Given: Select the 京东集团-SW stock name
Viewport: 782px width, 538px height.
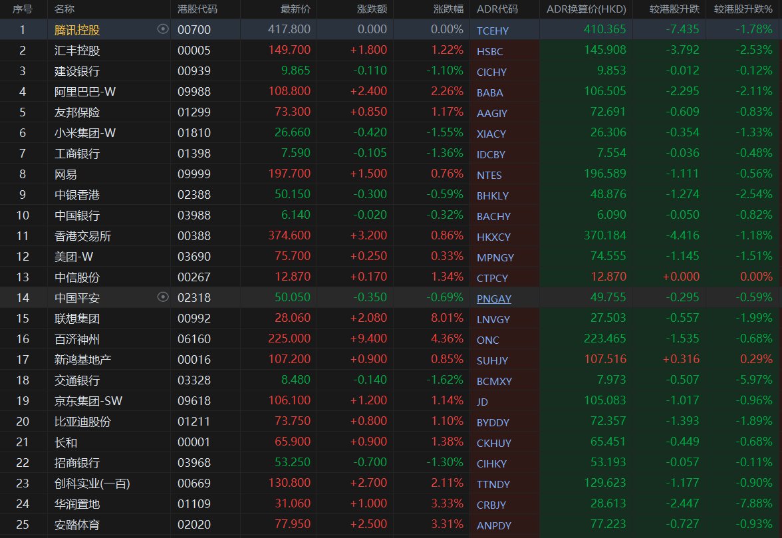Looking at the screenshot, I should [x=88, y=401].
